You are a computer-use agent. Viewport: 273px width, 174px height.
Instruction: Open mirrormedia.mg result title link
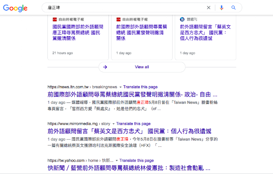tap(129, 131)
